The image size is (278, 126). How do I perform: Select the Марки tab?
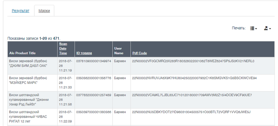tap(44, 11)
